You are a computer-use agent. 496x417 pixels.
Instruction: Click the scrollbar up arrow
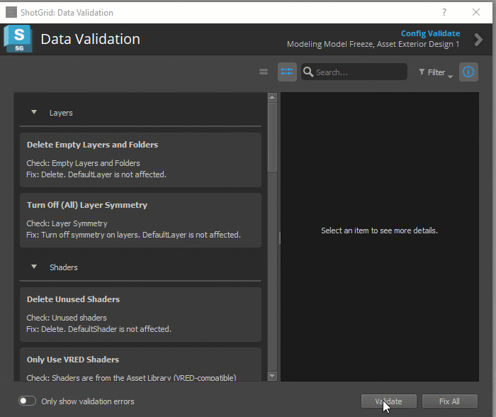click(x=272, y=98)
